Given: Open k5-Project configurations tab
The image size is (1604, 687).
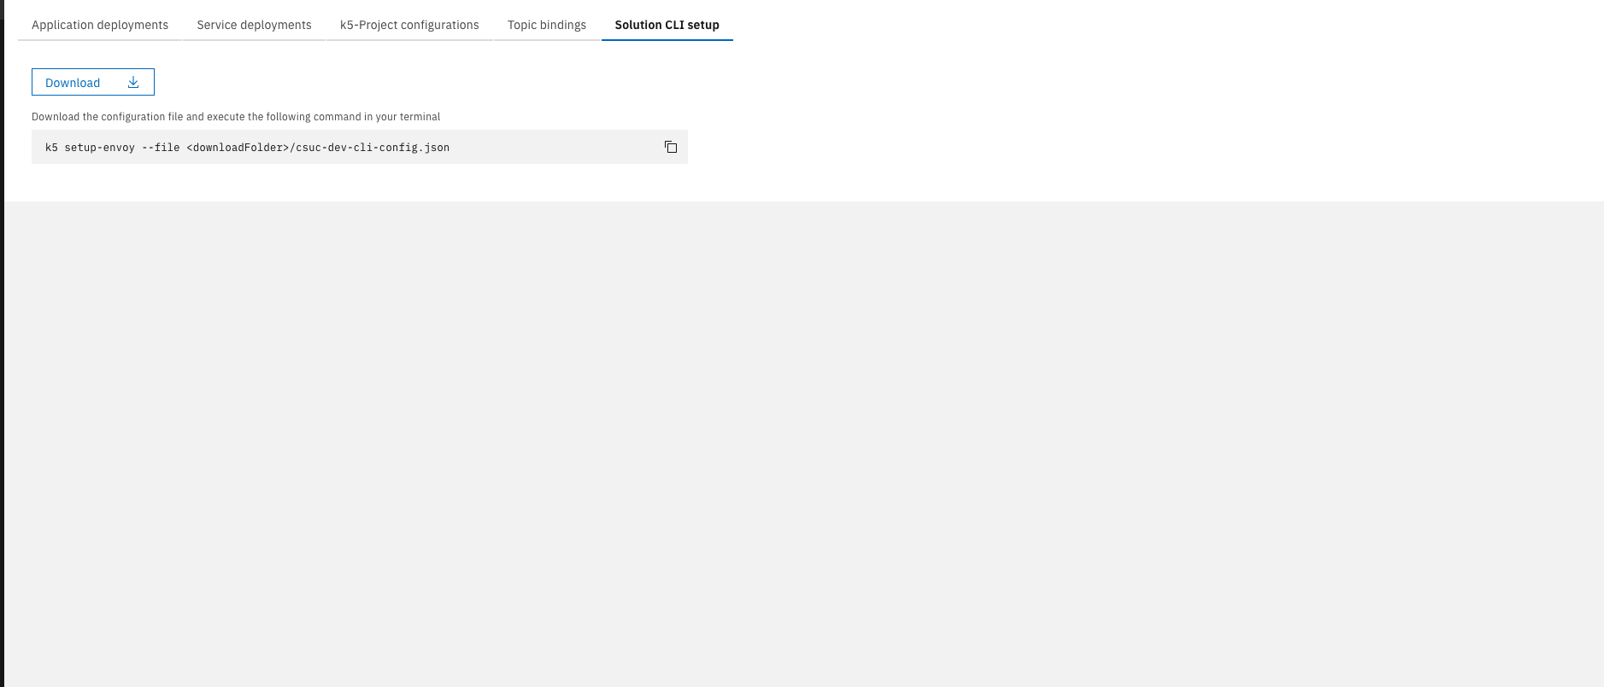Looking at the screenshot, I should point(409,25).
